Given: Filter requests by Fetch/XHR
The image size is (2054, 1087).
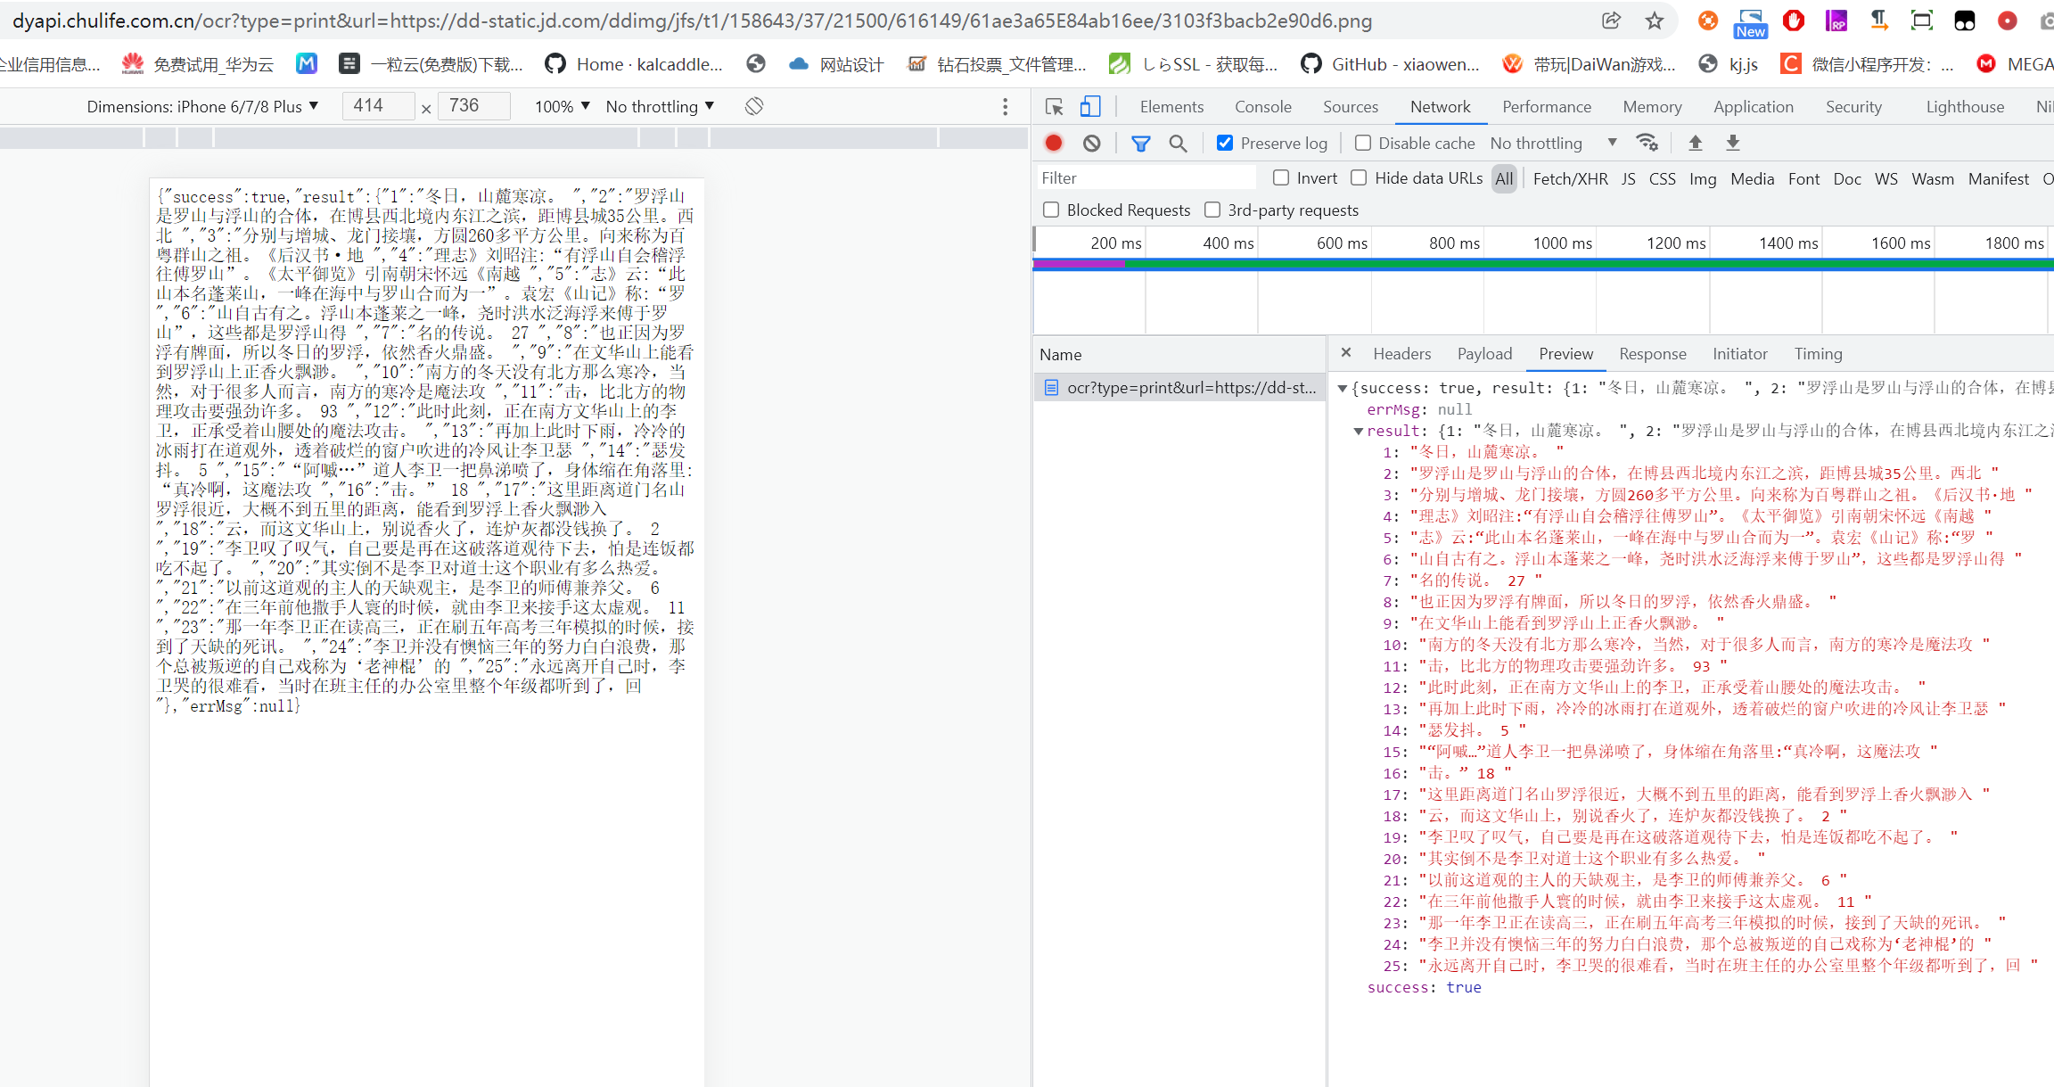Looking at the screenshot, I should (1571, 178).
